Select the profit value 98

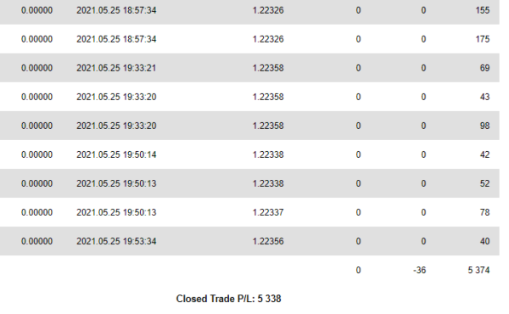(484, 126)
